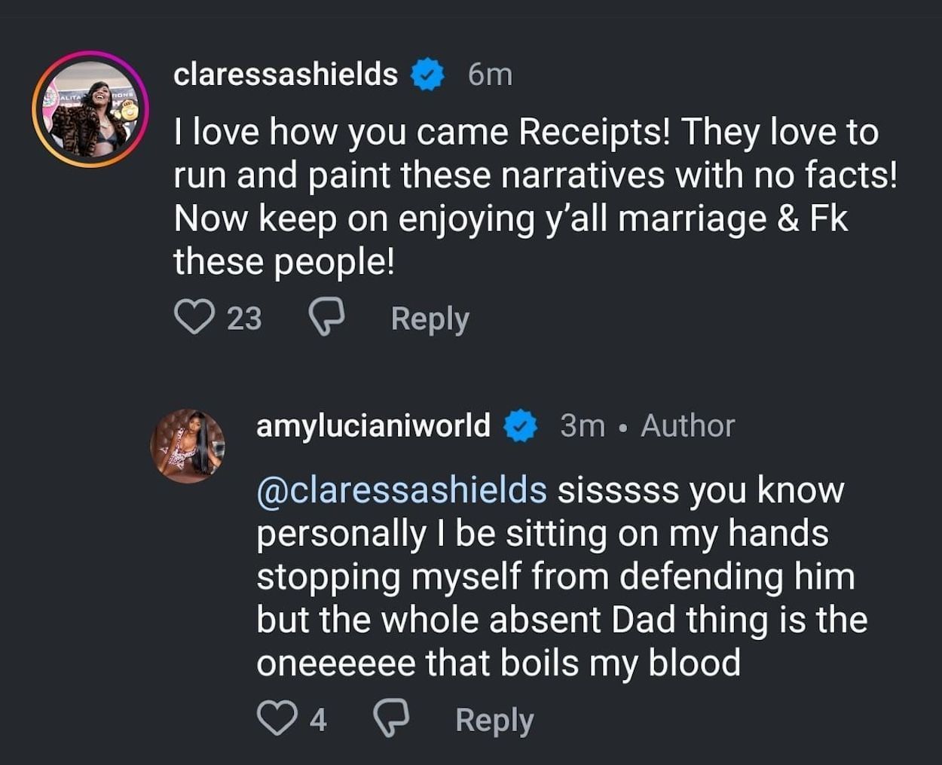Dislike the claressashields comment
This screenshot has width=942, height=765.
click(326, 317)
